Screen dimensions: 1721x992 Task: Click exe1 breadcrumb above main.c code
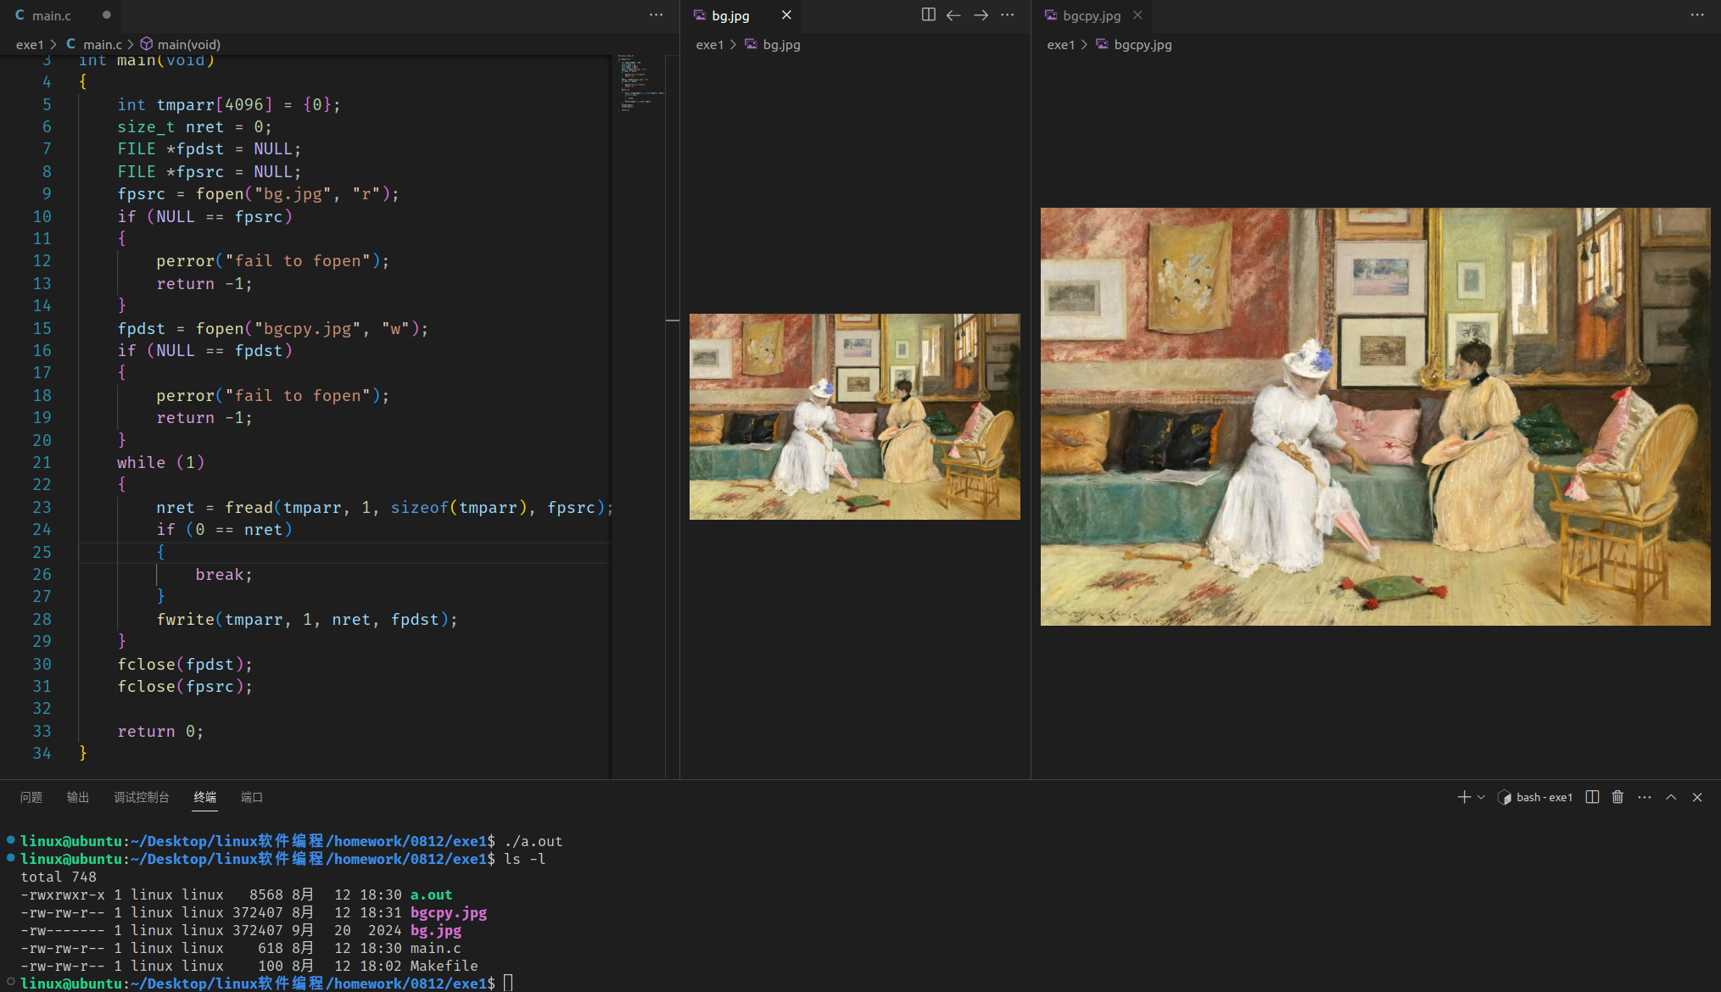point(29,44)
